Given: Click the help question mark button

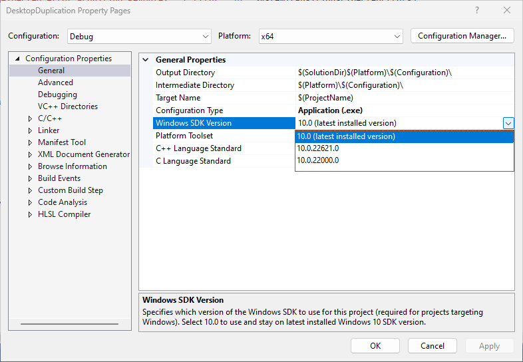Looking at the screenshot, I should click(477, 11).
